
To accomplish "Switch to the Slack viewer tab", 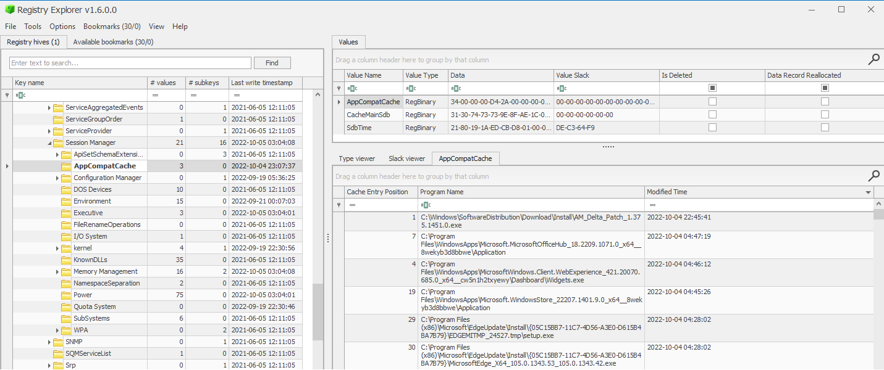I will pyautogui.click(x=406, y=158).
